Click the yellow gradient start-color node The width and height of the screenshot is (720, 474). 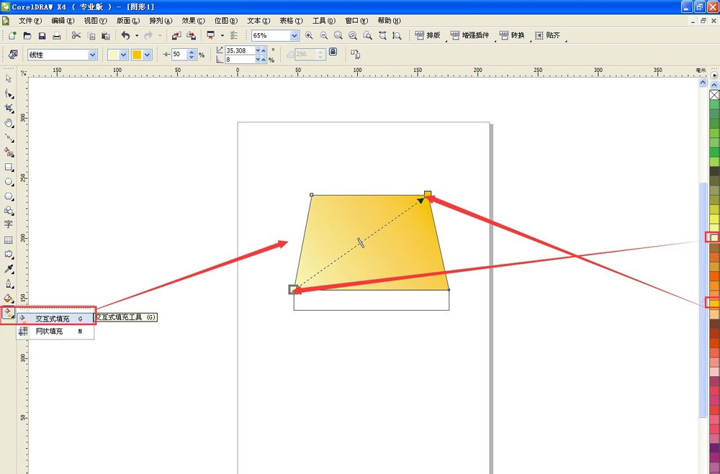pos(294,289)
